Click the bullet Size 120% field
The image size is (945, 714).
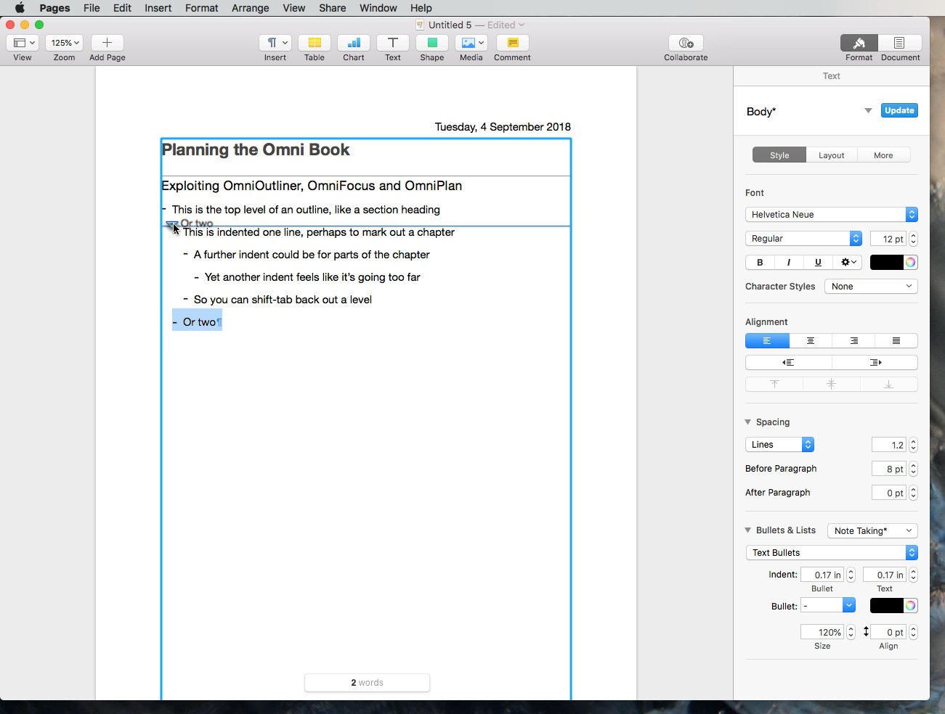[x=822, y=632]
